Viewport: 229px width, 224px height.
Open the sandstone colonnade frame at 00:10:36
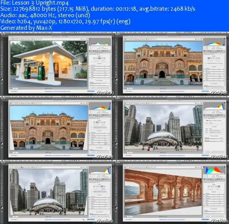(x=172, y=192)
